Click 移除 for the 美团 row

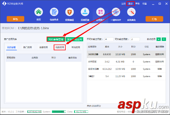coord(160,76)
